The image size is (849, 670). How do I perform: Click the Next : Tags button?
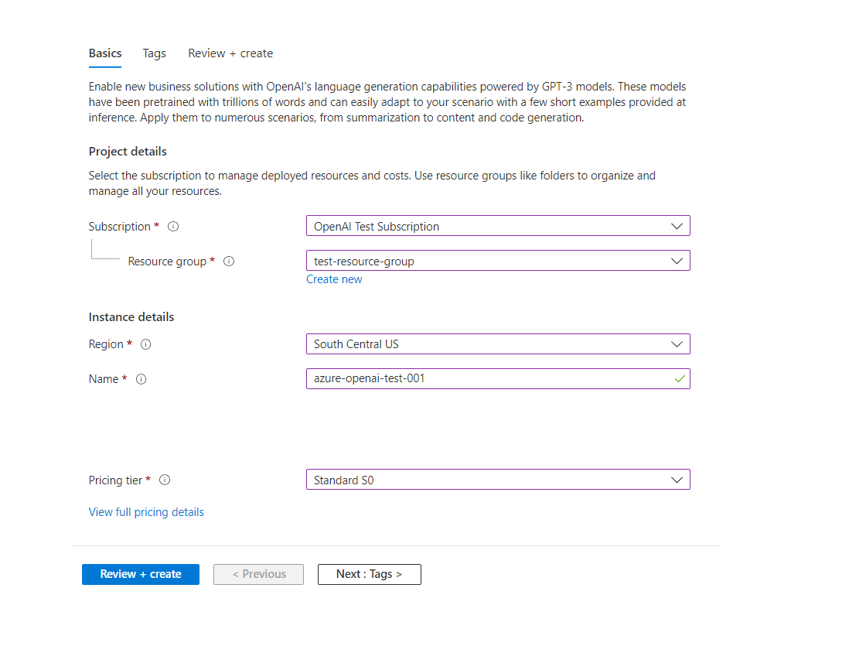click(369, 574)
